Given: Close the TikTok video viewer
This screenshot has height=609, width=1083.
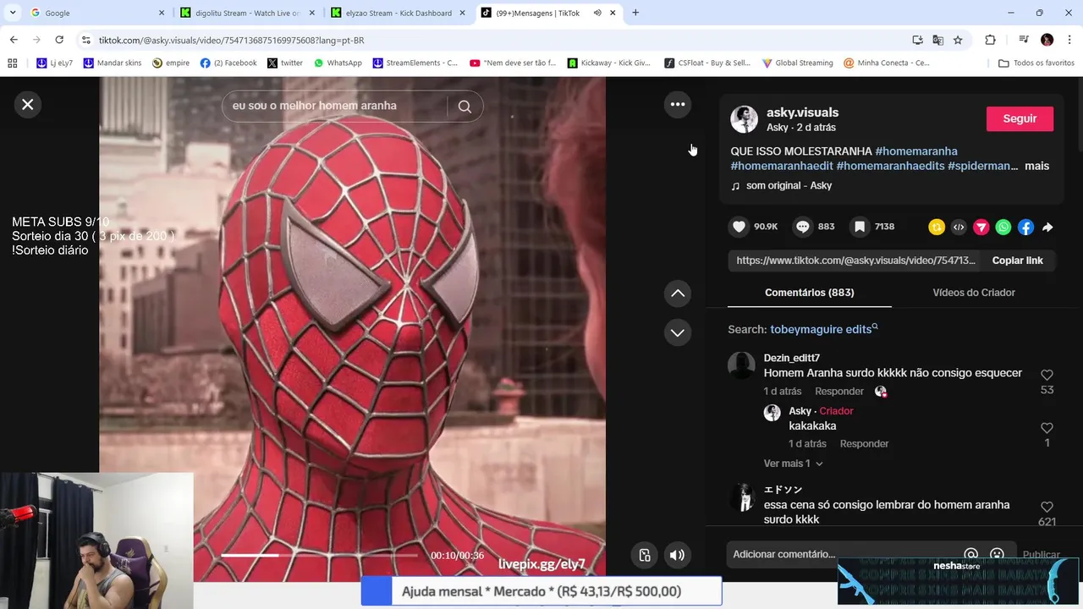Looking at the screenshot, I should 28,104.
